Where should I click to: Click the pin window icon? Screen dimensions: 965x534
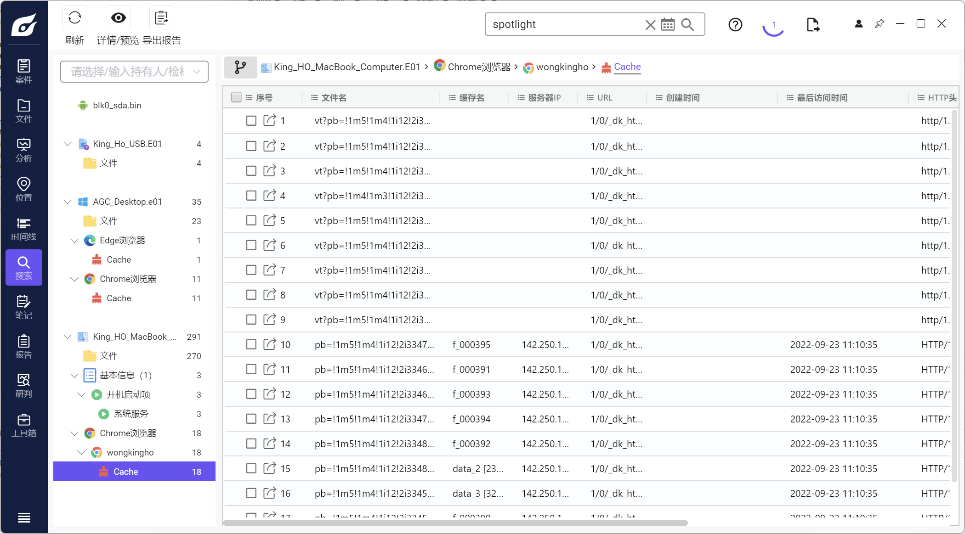(880, 23)
